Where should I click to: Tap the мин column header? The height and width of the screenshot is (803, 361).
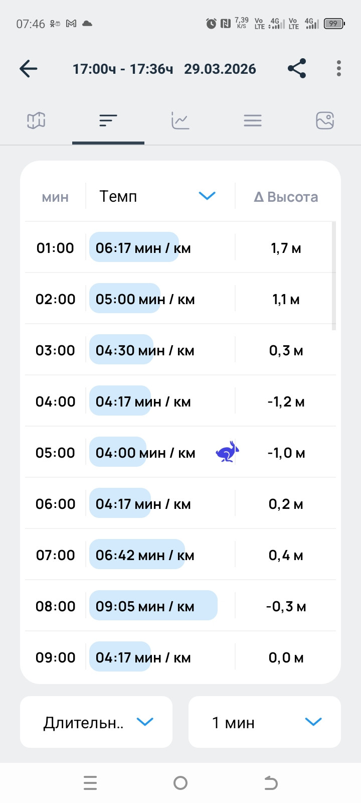[x=55, y=197]
